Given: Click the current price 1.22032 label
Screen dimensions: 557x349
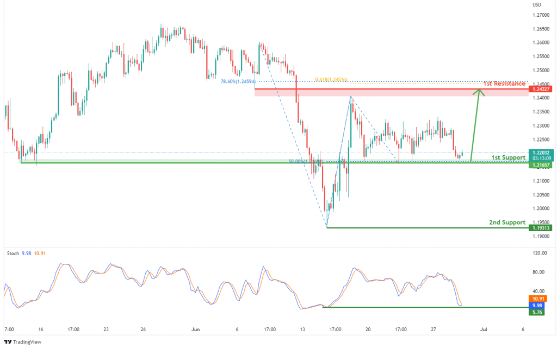Looking at the screenshot, I should click(x=540, y=153).
